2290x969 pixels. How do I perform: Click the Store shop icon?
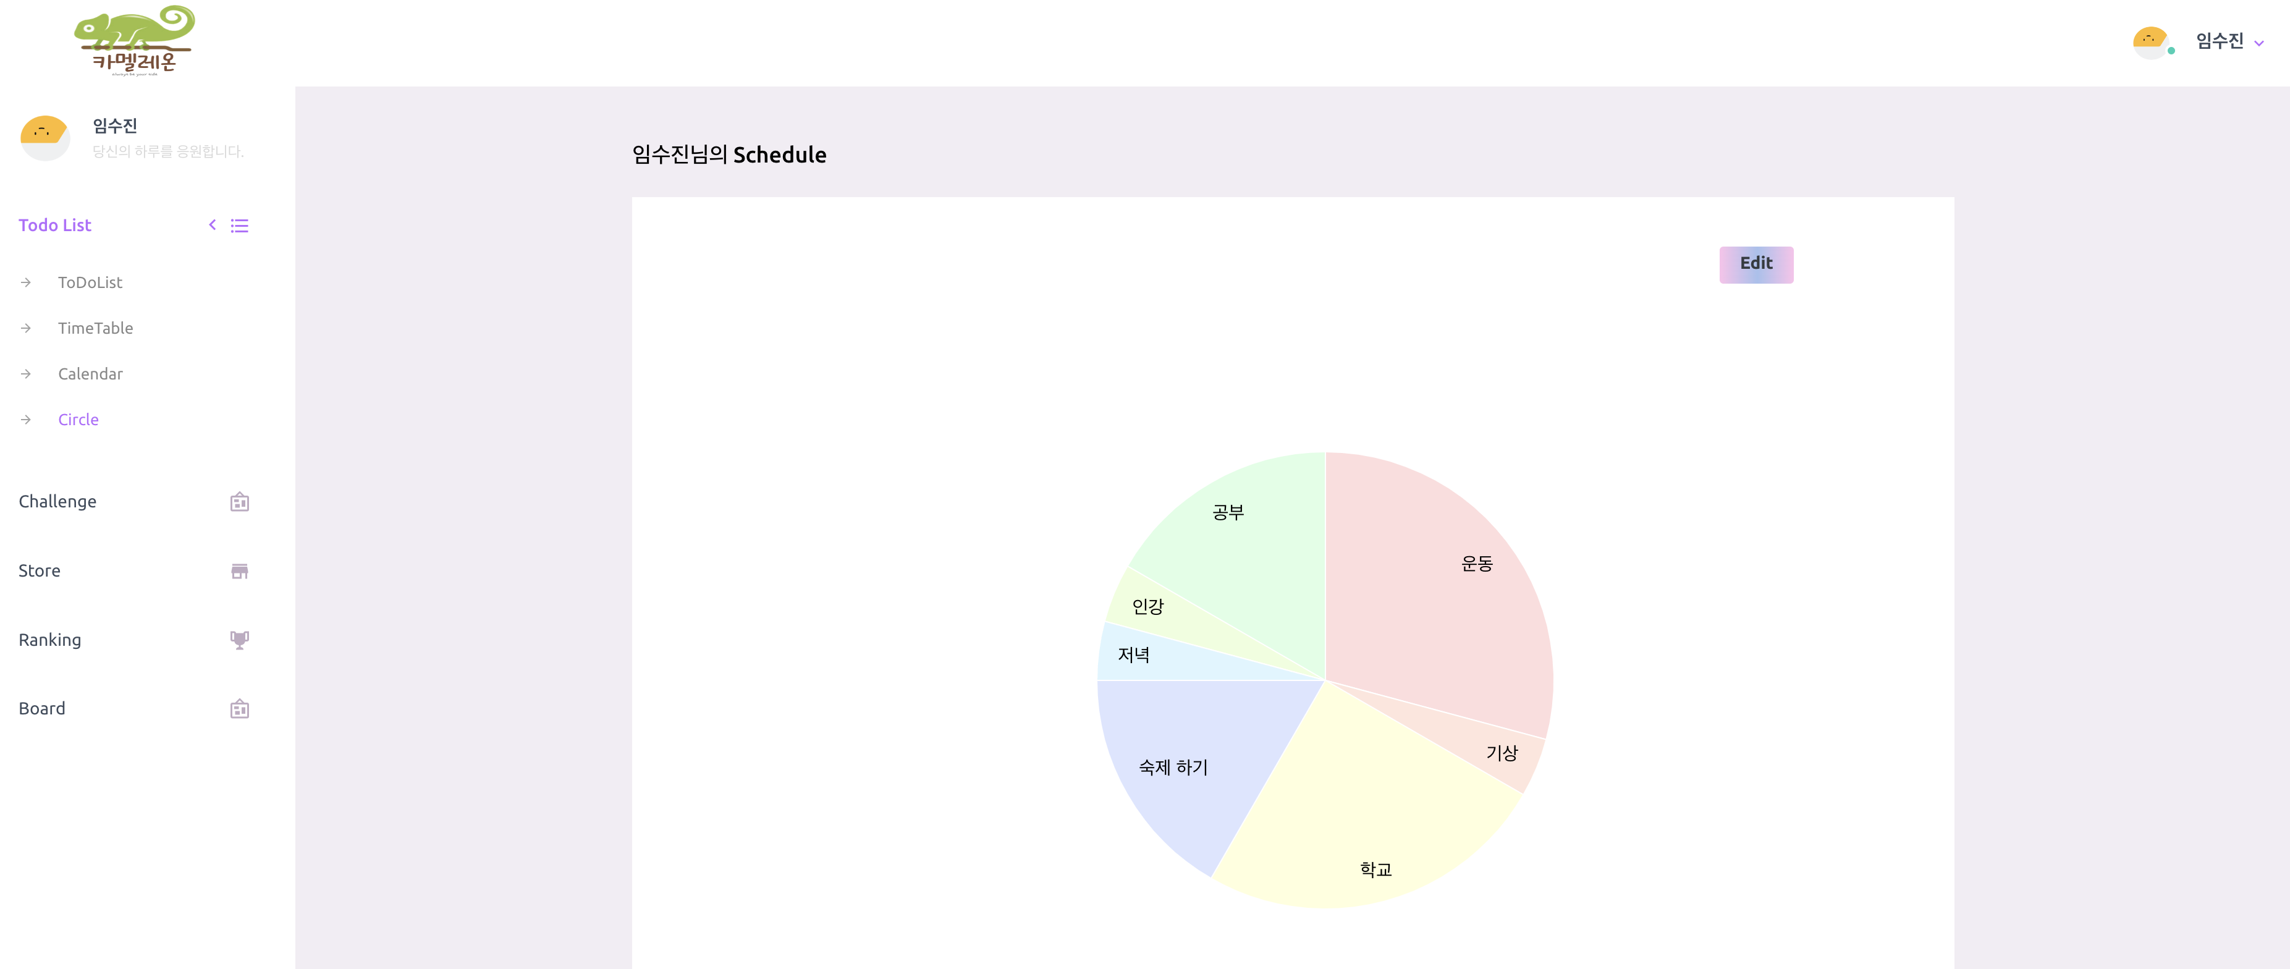pyautogui.click(x=239, y=571)
